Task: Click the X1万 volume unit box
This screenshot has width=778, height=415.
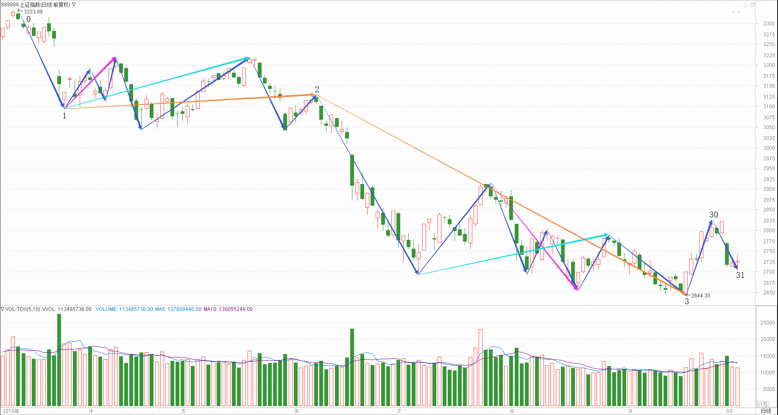Action: 762,404
